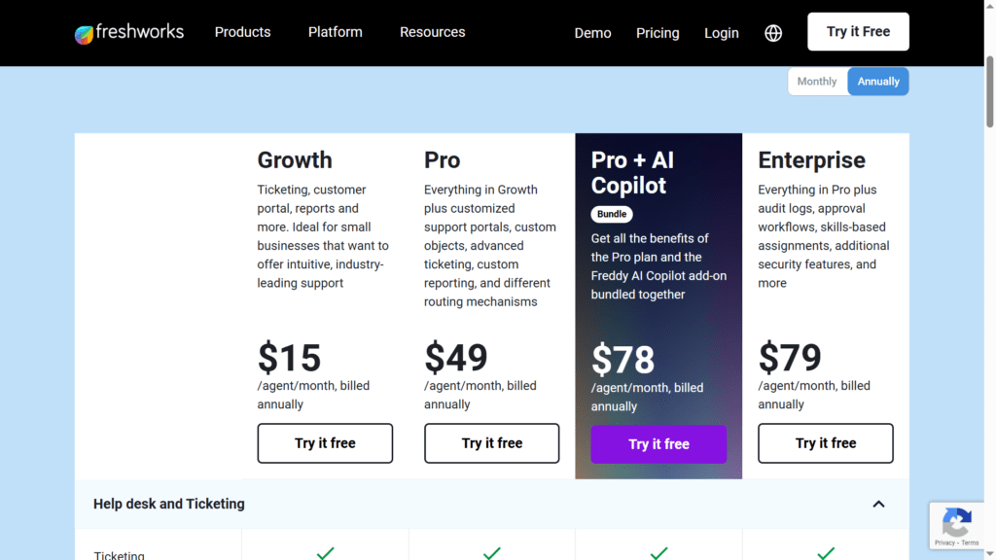This screenshot has width=996, height=560.
Task: Switch billing to Monthly
Action: pyautogui.click(x=817, y=82)
